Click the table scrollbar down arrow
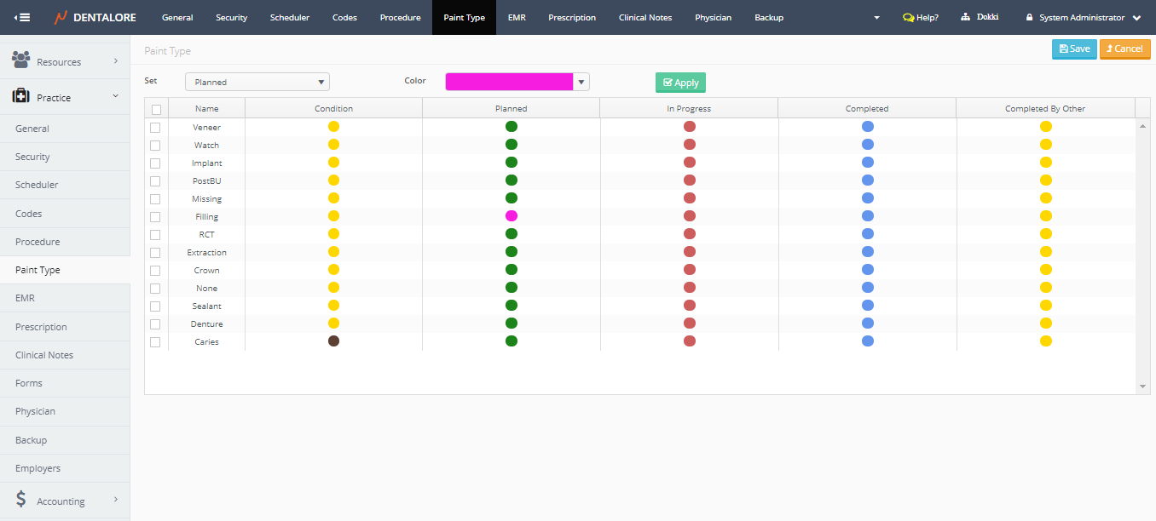Image resolution: width=1156 pixels, height=521 pixels. pyautogui.click(x=1143, y=386)
